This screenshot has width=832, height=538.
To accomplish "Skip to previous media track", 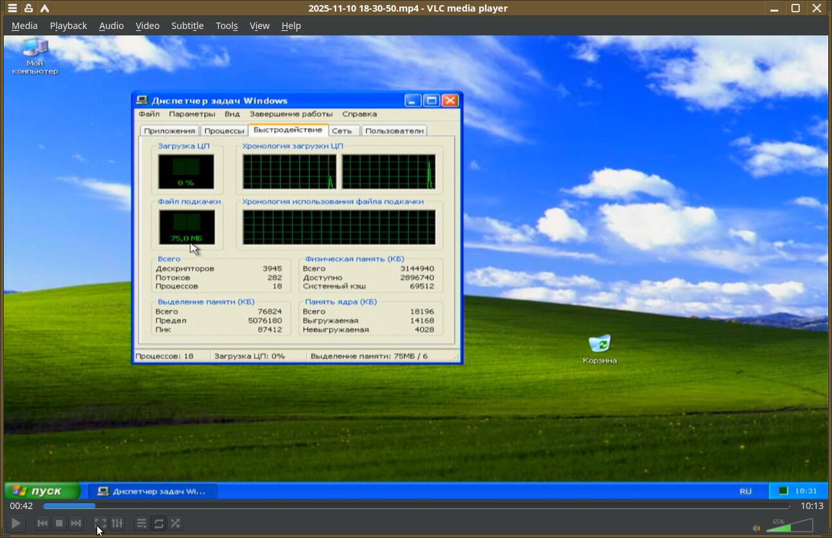I will (43, 523).
